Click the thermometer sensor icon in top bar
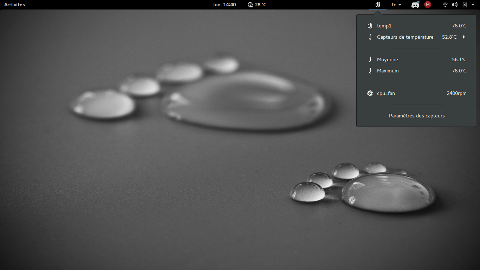This screenshot has width=480, height=270. 378,5
